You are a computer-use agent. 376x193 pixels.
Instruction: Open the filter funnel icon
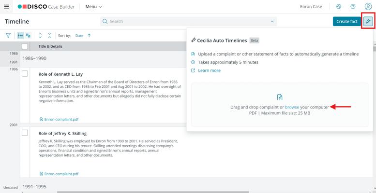(8, 36)
